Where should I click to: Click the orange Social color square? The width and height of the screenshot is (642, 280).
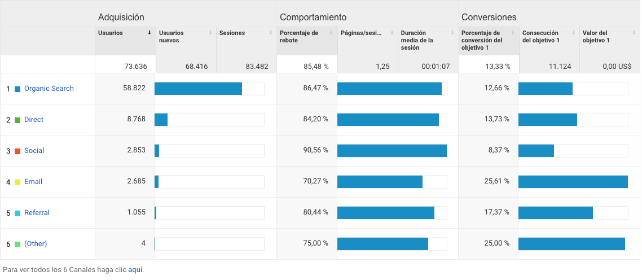tap(17, 151)
